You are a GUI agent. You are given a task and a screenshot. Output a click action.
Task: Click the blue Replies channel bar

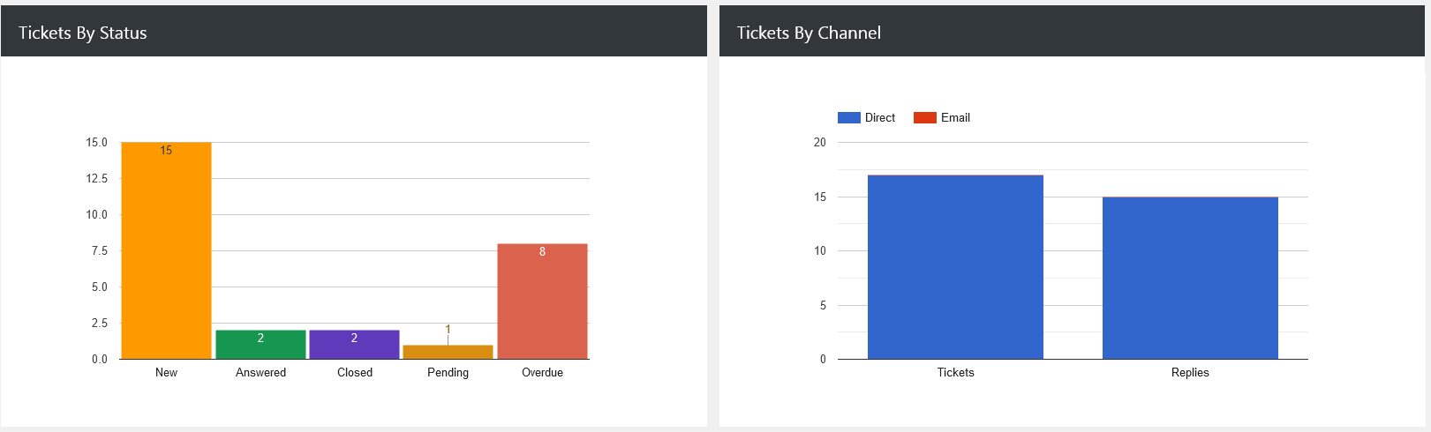pyautogui.click(x=1190, y=278)
